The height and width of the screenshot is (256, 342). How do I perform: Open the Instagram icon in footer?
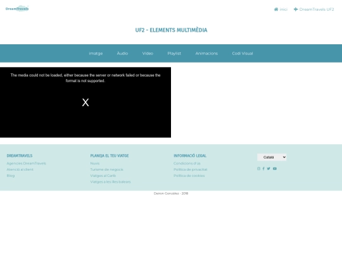click(x=258, y=169)
